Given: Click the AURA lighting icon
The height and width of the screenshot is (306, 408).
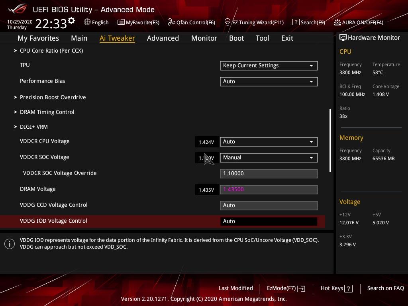Looking at the screenshot, I should coord(337,22).
